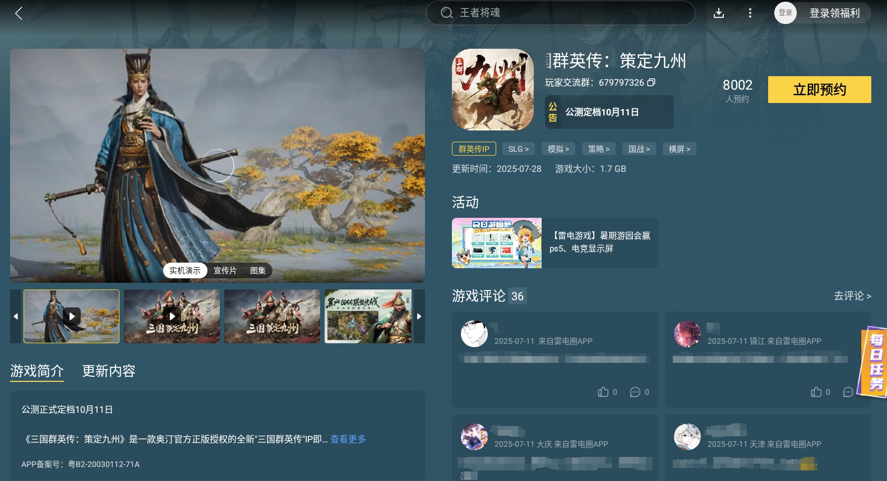Select the third 三国策定九州 thumbnail
887x481 pixels.
[x=272, y=316]
